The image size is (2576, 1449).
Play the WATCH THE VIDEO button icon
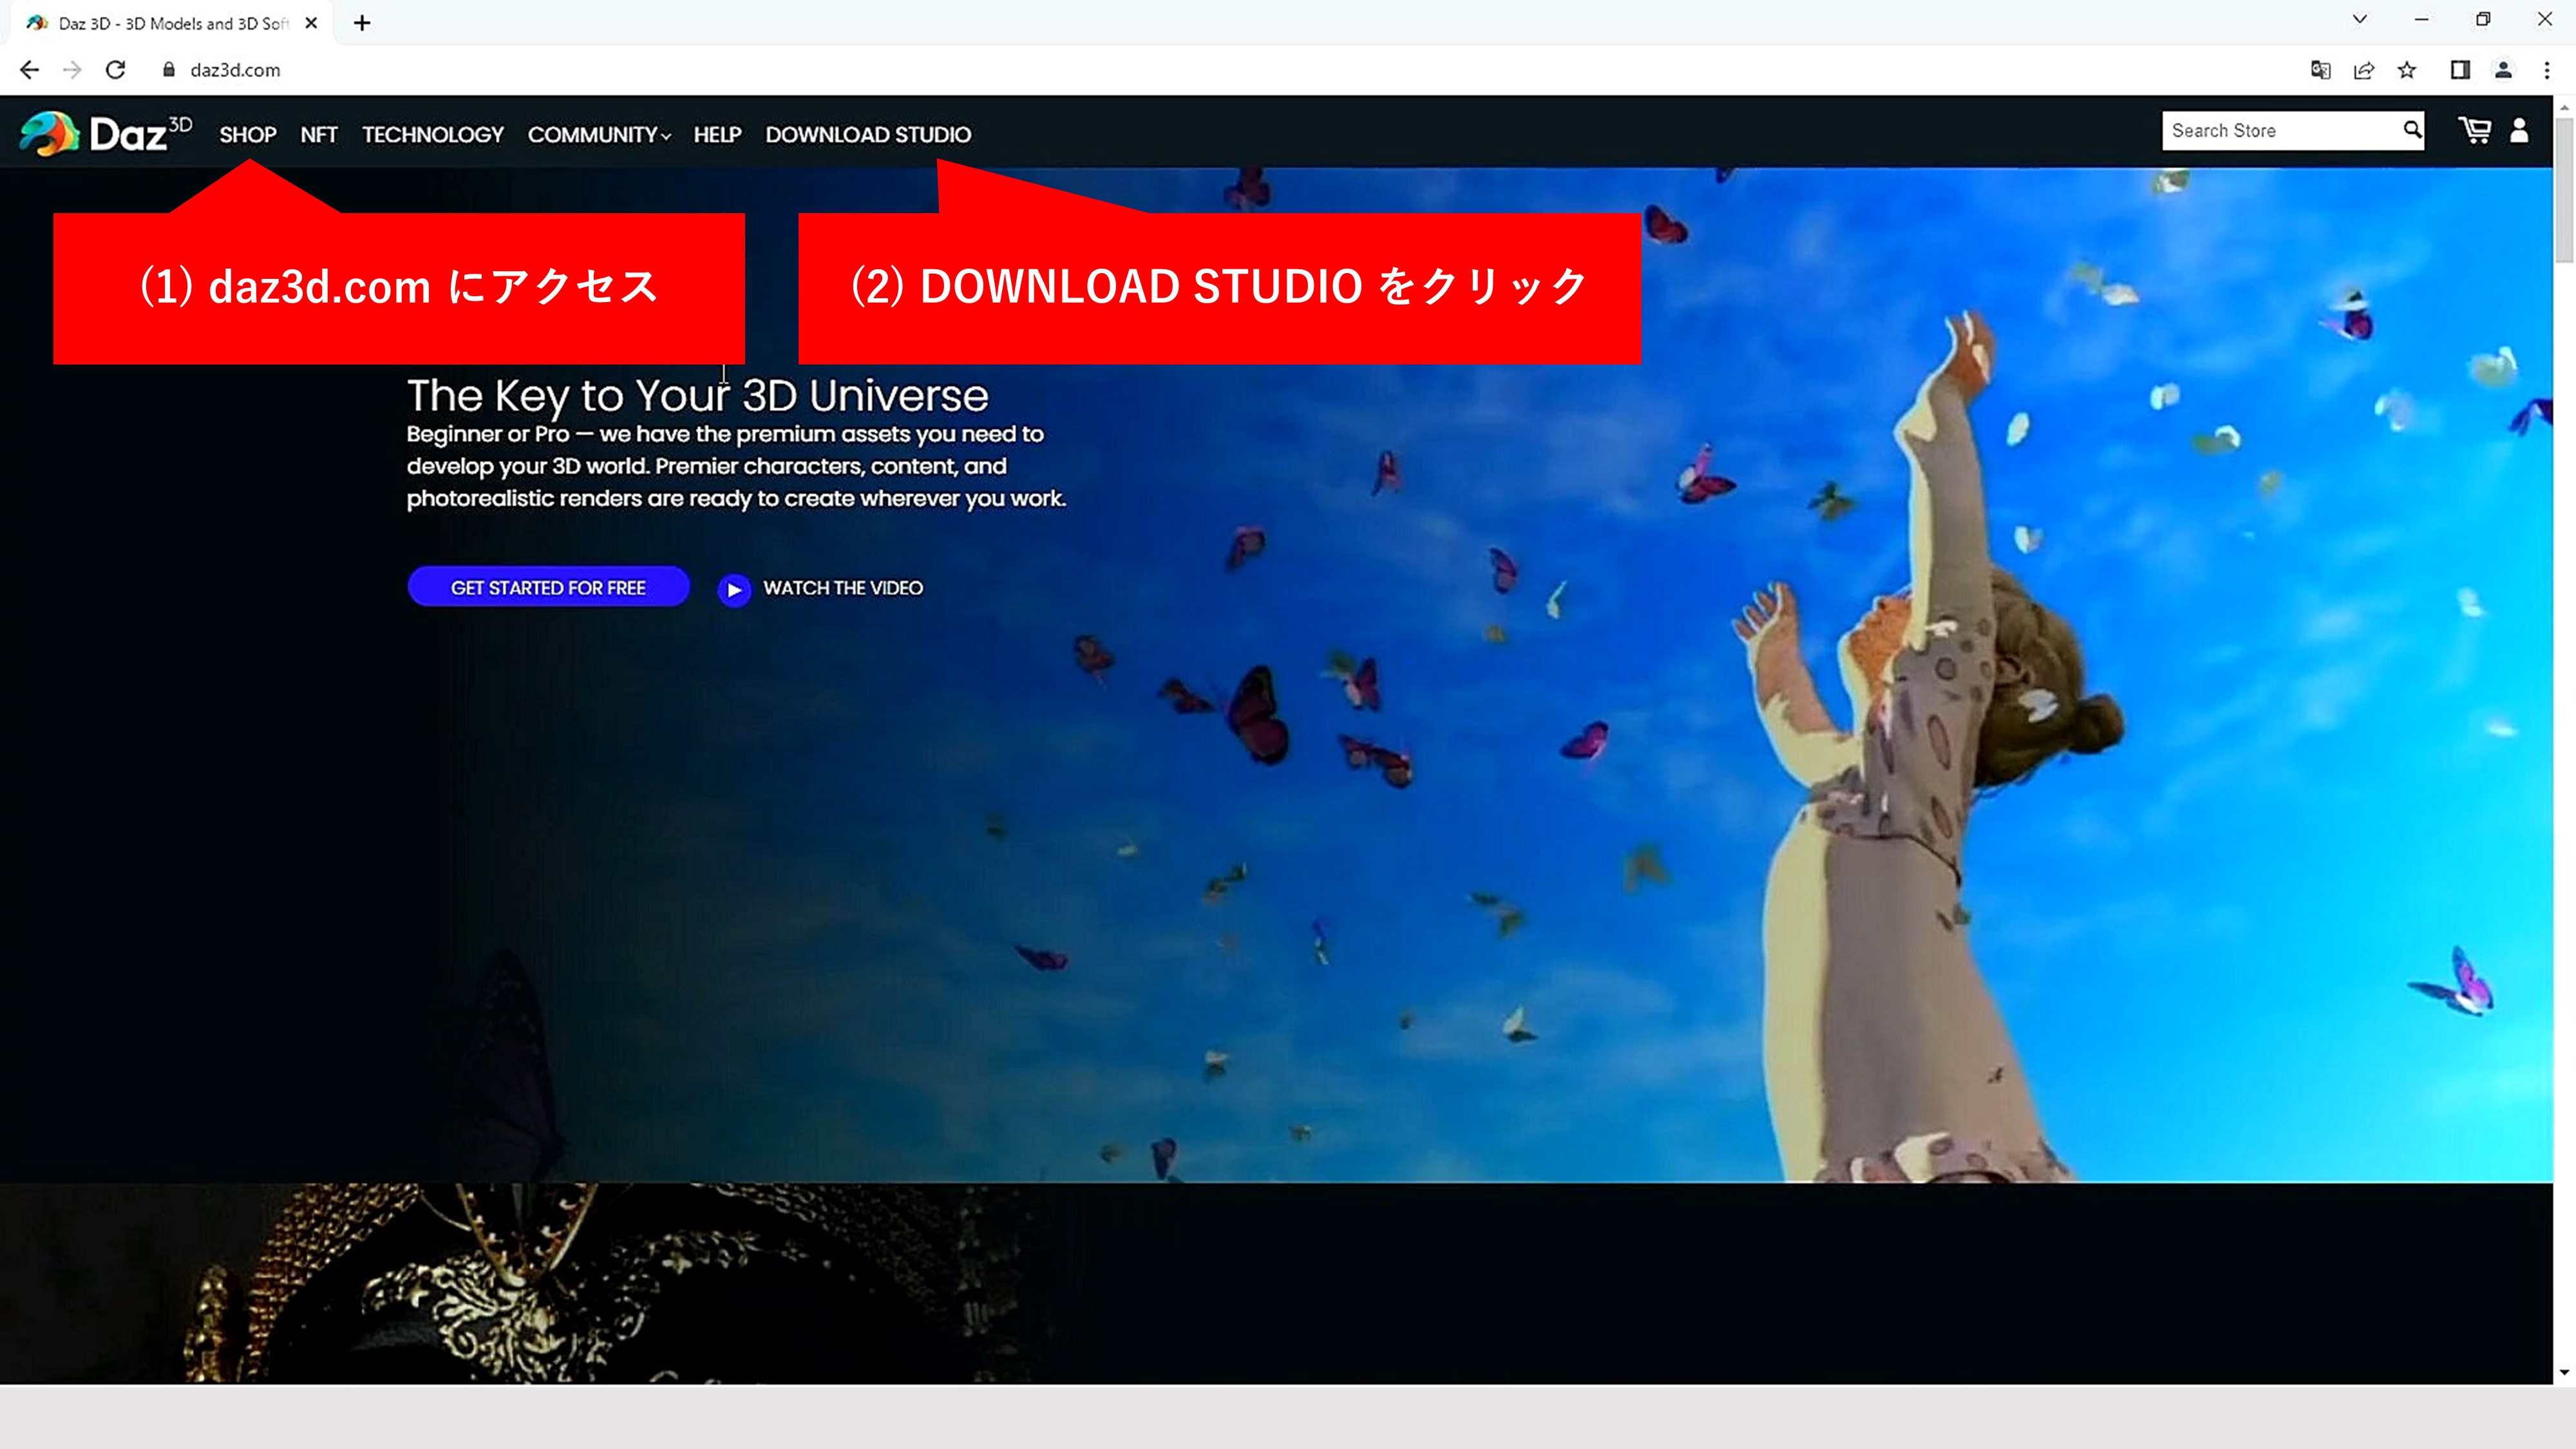tap(734, 589)
